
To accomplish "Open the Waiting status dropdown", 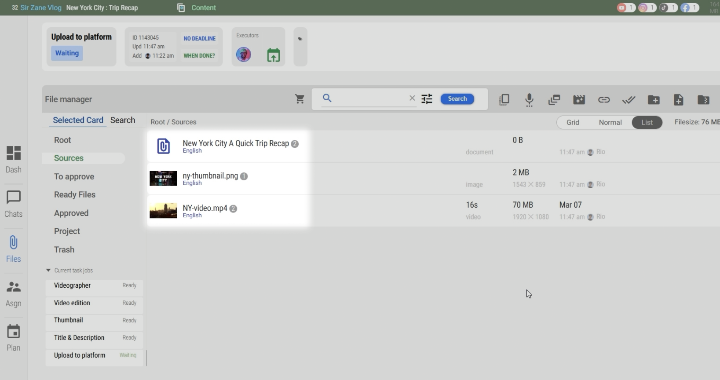I will point(67,53).
